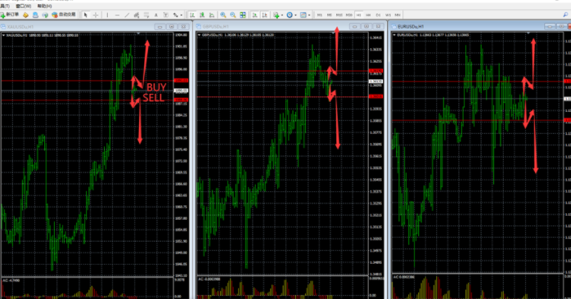
Task: Activate the XAUUSDu,H1 chart title bar
Action: click(95, 27)
